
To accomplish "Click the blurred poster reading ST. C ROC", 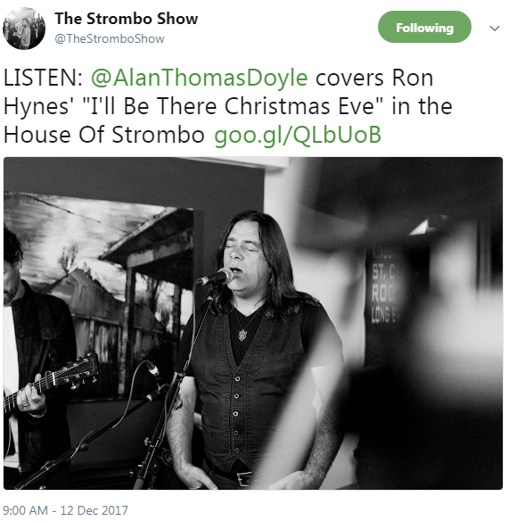I will coord(384,285).
